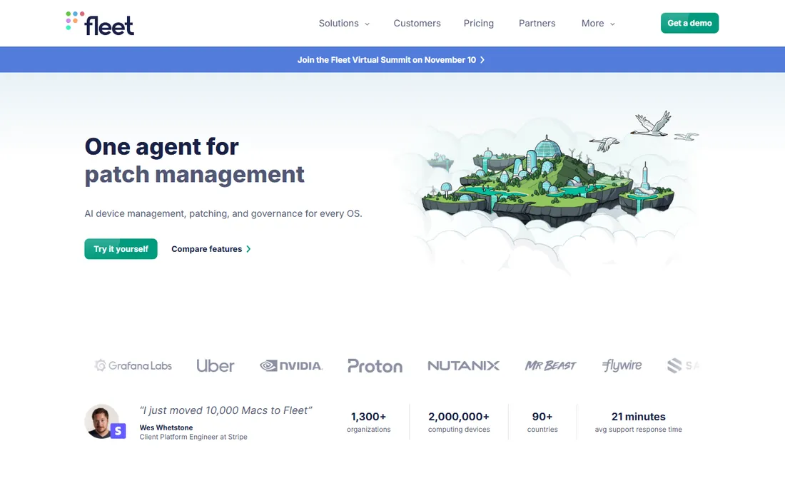Click the Flywire logo
The width and height of the screenshot is (785, 491).
pyautogui.click(x=622, y=366)
